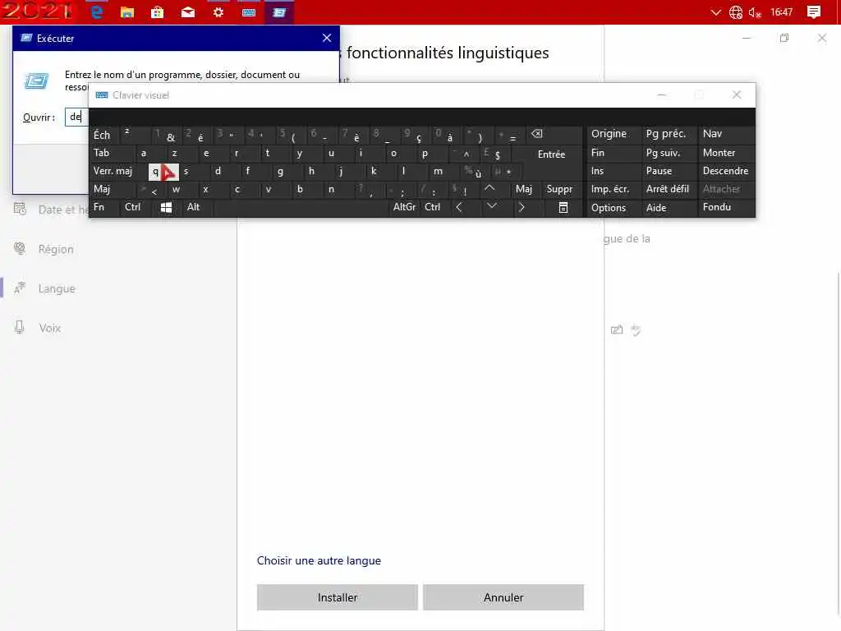Minimize the Clavier visuel window
This screenshot has width=841, height=631.
[x=662, y=95]
